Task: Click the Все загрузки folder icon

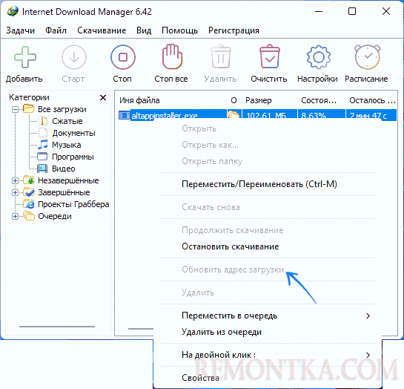Action: (28, 108)
